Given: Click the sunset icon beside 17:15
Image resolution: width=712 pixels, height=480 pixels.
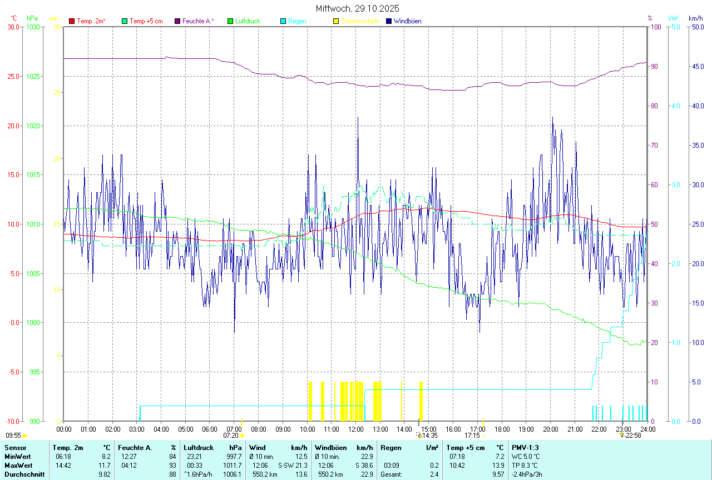Looking at the screenshot, I should [x=483, y=436].
